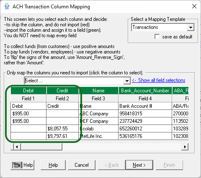The height and width of the screenshot is (178, 201).
Task: Enable the save as default checkbox
Action: click(157, 37)
